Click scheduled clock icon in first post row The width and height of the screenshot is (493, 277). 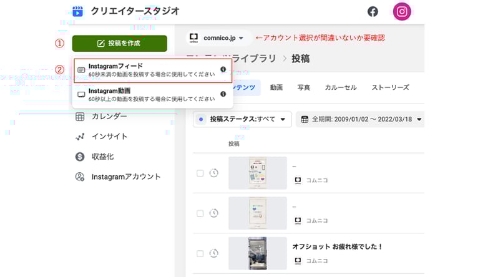(214, 173)
